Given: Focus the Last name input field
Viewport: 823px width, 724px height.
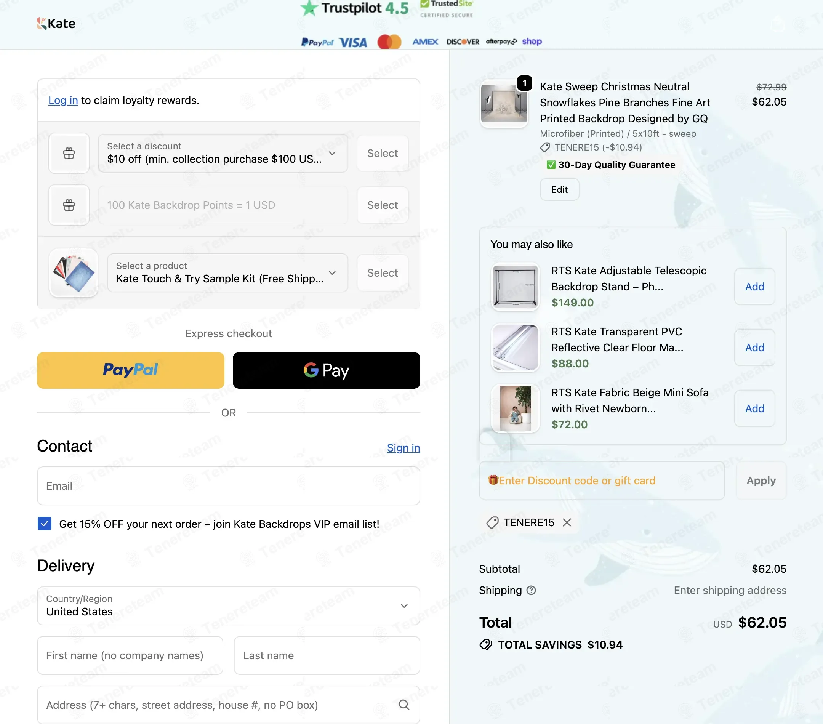Looking at the screenshot, I should pos(327,655).
